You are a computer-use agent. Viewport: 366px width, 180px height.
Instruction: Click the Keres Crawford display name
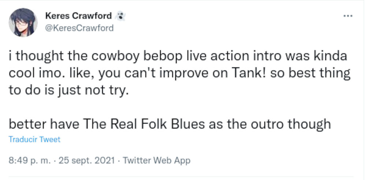(78, 16)
